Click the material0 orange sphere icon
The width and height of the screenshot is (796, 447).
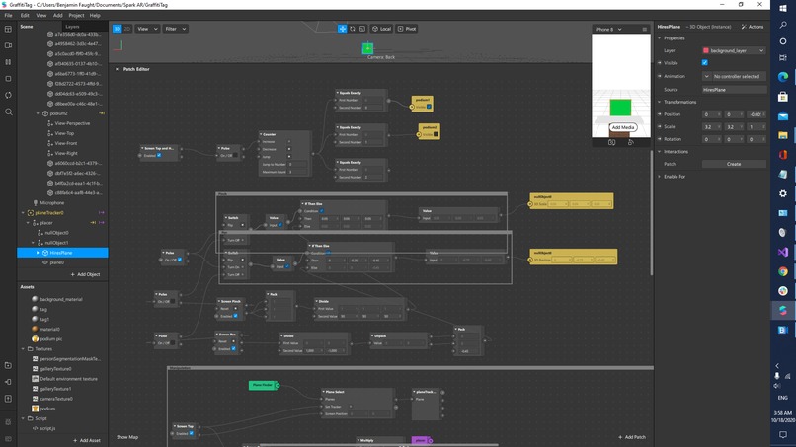(35, 329)
